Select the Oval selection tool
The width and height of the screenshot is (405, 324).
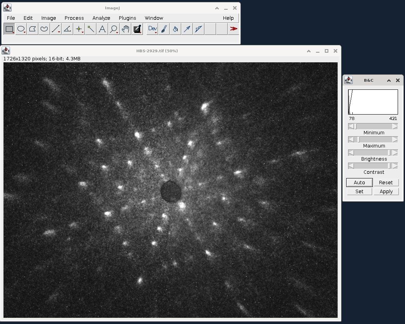[x=21, y=29]
